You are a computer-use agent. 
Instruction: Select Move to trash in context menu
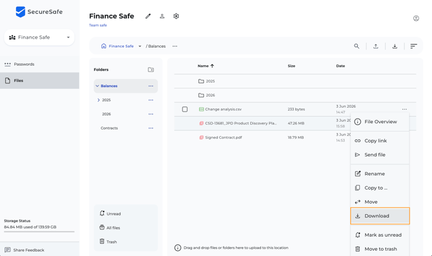(380, 249)
